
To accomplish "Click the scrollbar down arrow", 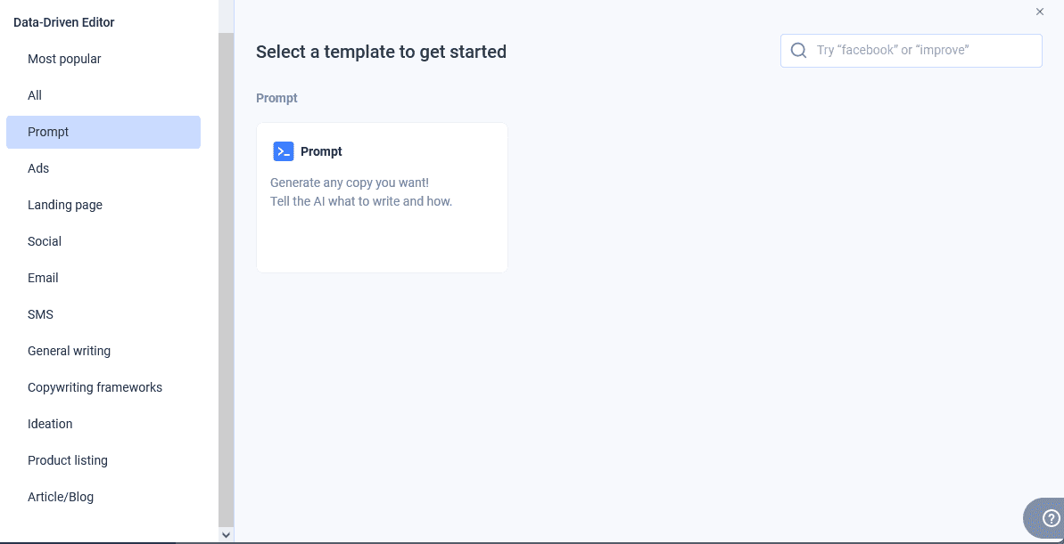I will pyautogui.click(x=227, y=534).
